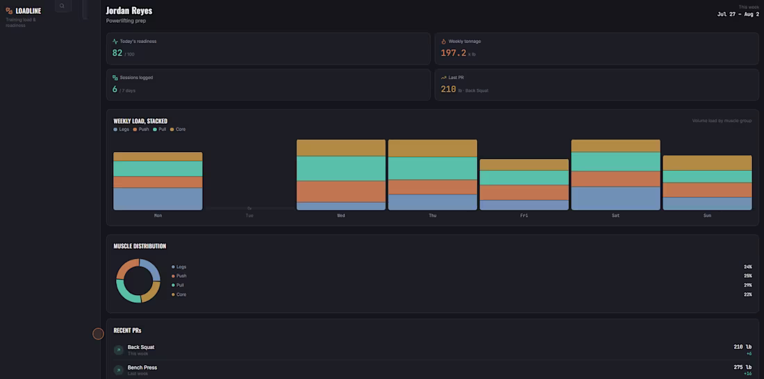
Task: Click Sunday's gold Core bar segment
Action: click(x=708, y=163)
